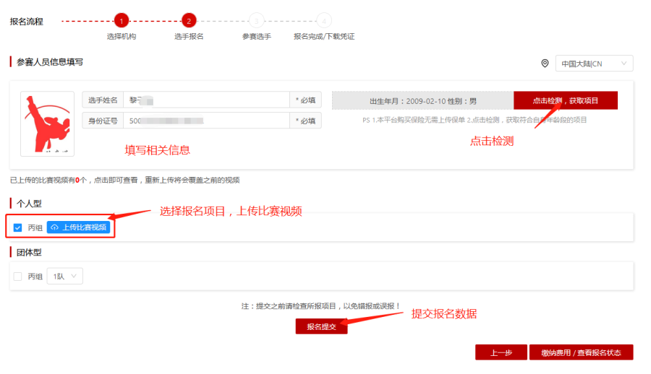Click step 3 circle 参赛选手

click(256, 21)
